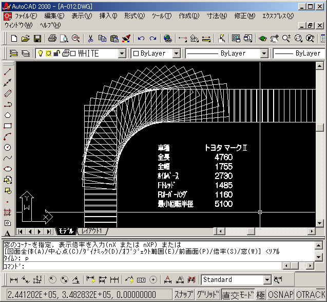Toggle 直交モード ortho mode
The width and height of the screenshot is (327, 302).
tap(238, 295)
